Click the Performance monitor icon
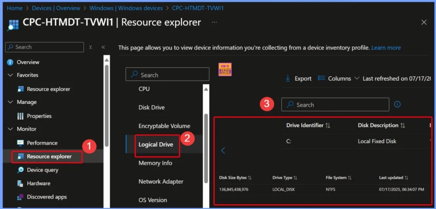Screen dimensions: 436x209 tap(20, 143)
